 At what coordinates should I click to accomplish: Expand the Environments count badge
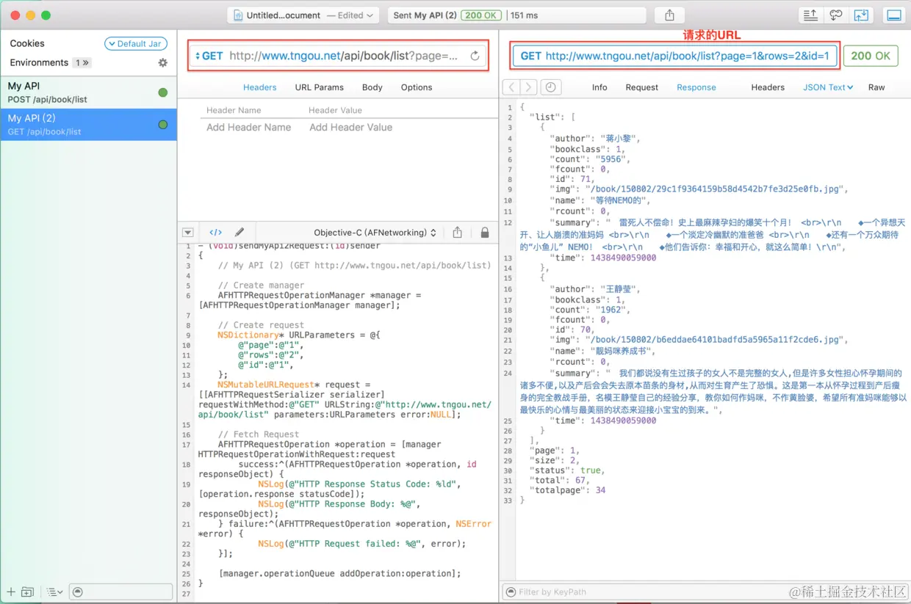[82, 63]
